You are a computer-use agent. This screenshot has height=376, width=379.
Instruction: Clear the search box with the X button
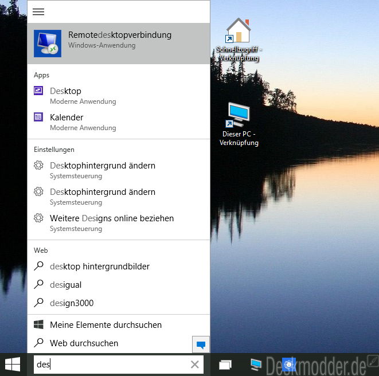tap(195, 365)
